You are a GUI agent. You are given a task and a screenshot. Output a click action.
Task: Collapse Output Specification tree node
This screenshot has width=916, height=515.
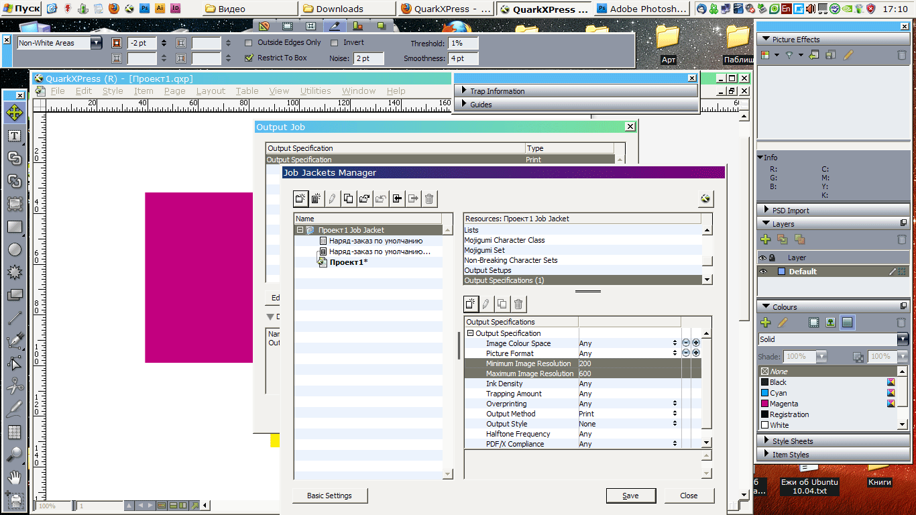tap(470, 333)
